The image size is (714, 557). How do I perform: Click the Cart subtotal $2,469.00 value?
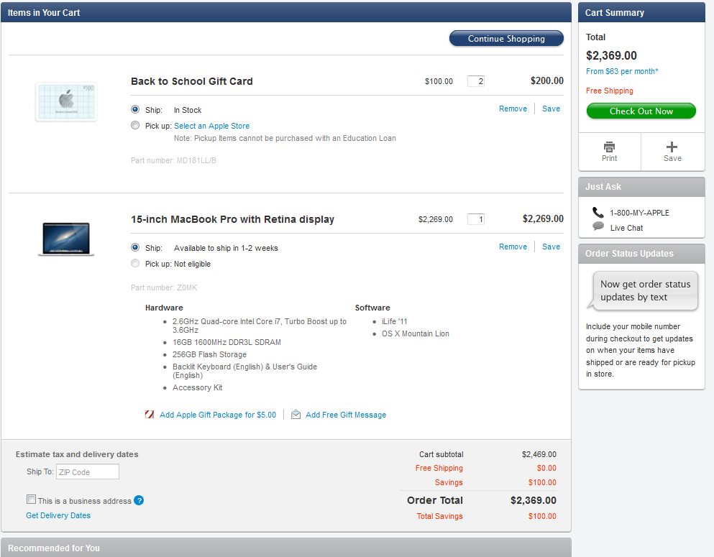coord(539,454)
